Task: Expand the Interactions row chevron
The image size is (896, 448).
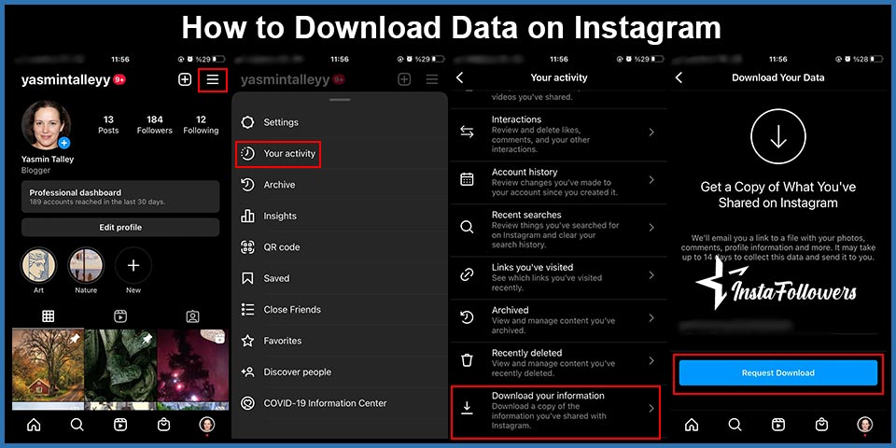Action: (x=651, y=132)
